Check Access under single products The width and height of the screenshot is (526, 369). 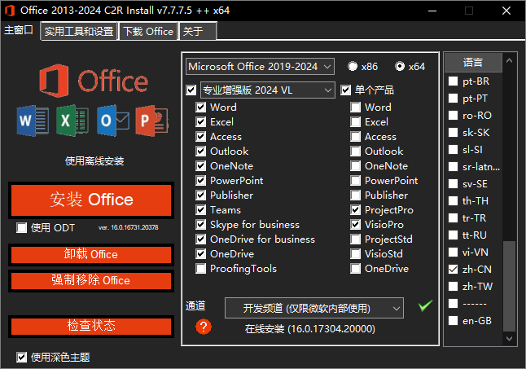coord(355,137)
